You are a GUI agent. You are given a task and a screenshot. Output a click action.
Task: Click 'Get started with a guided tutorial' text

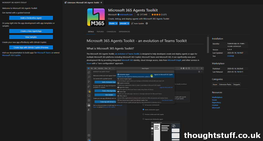(16, 13)
